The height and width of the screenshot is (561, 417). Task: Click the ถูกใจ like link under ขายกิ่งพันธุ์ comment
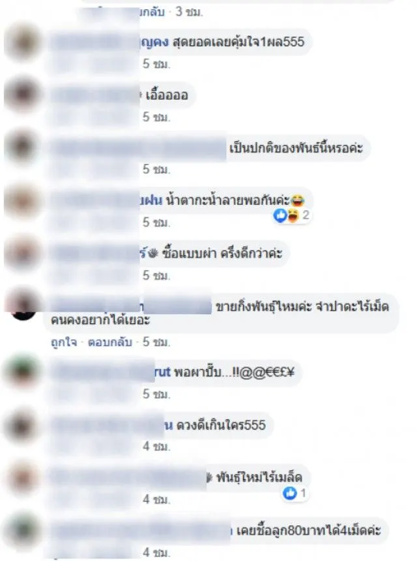coord(64,342)
